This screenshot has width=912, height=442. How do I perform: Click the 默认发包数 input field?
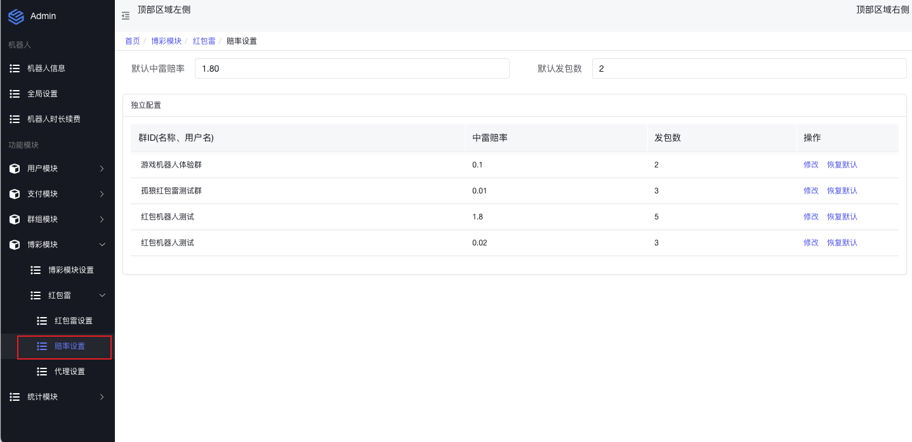point(749,68)
